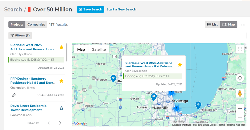250x130 pixels.
Task: Open the cluster marker labeled 2
Action: [x=177, y=108]
